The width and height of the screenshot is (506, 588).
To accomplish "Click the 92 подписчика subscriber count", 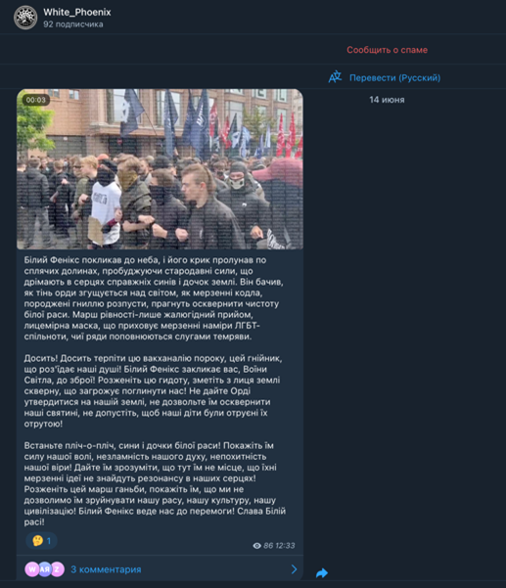I will click(x=73, y=24).
